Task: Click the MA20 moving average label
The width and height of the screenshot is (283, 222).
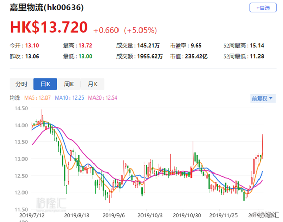Action: (103, 98)
